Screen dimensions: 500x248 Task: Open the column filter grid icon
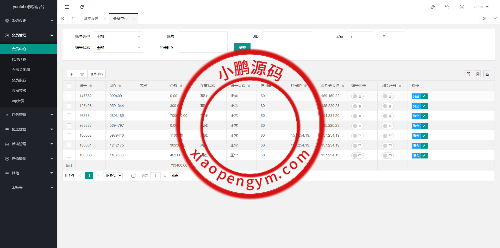pos(468,74)
